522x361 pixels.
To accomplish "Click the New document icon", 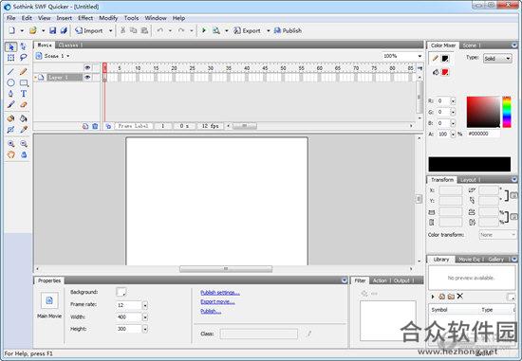I will pyautogui.click(x=11, y=30).
